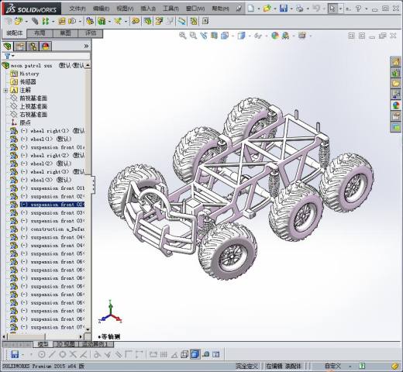Click the filter funnel icon above the tree
The height and width of the screenshot is (372, 403).
[8, 56]
